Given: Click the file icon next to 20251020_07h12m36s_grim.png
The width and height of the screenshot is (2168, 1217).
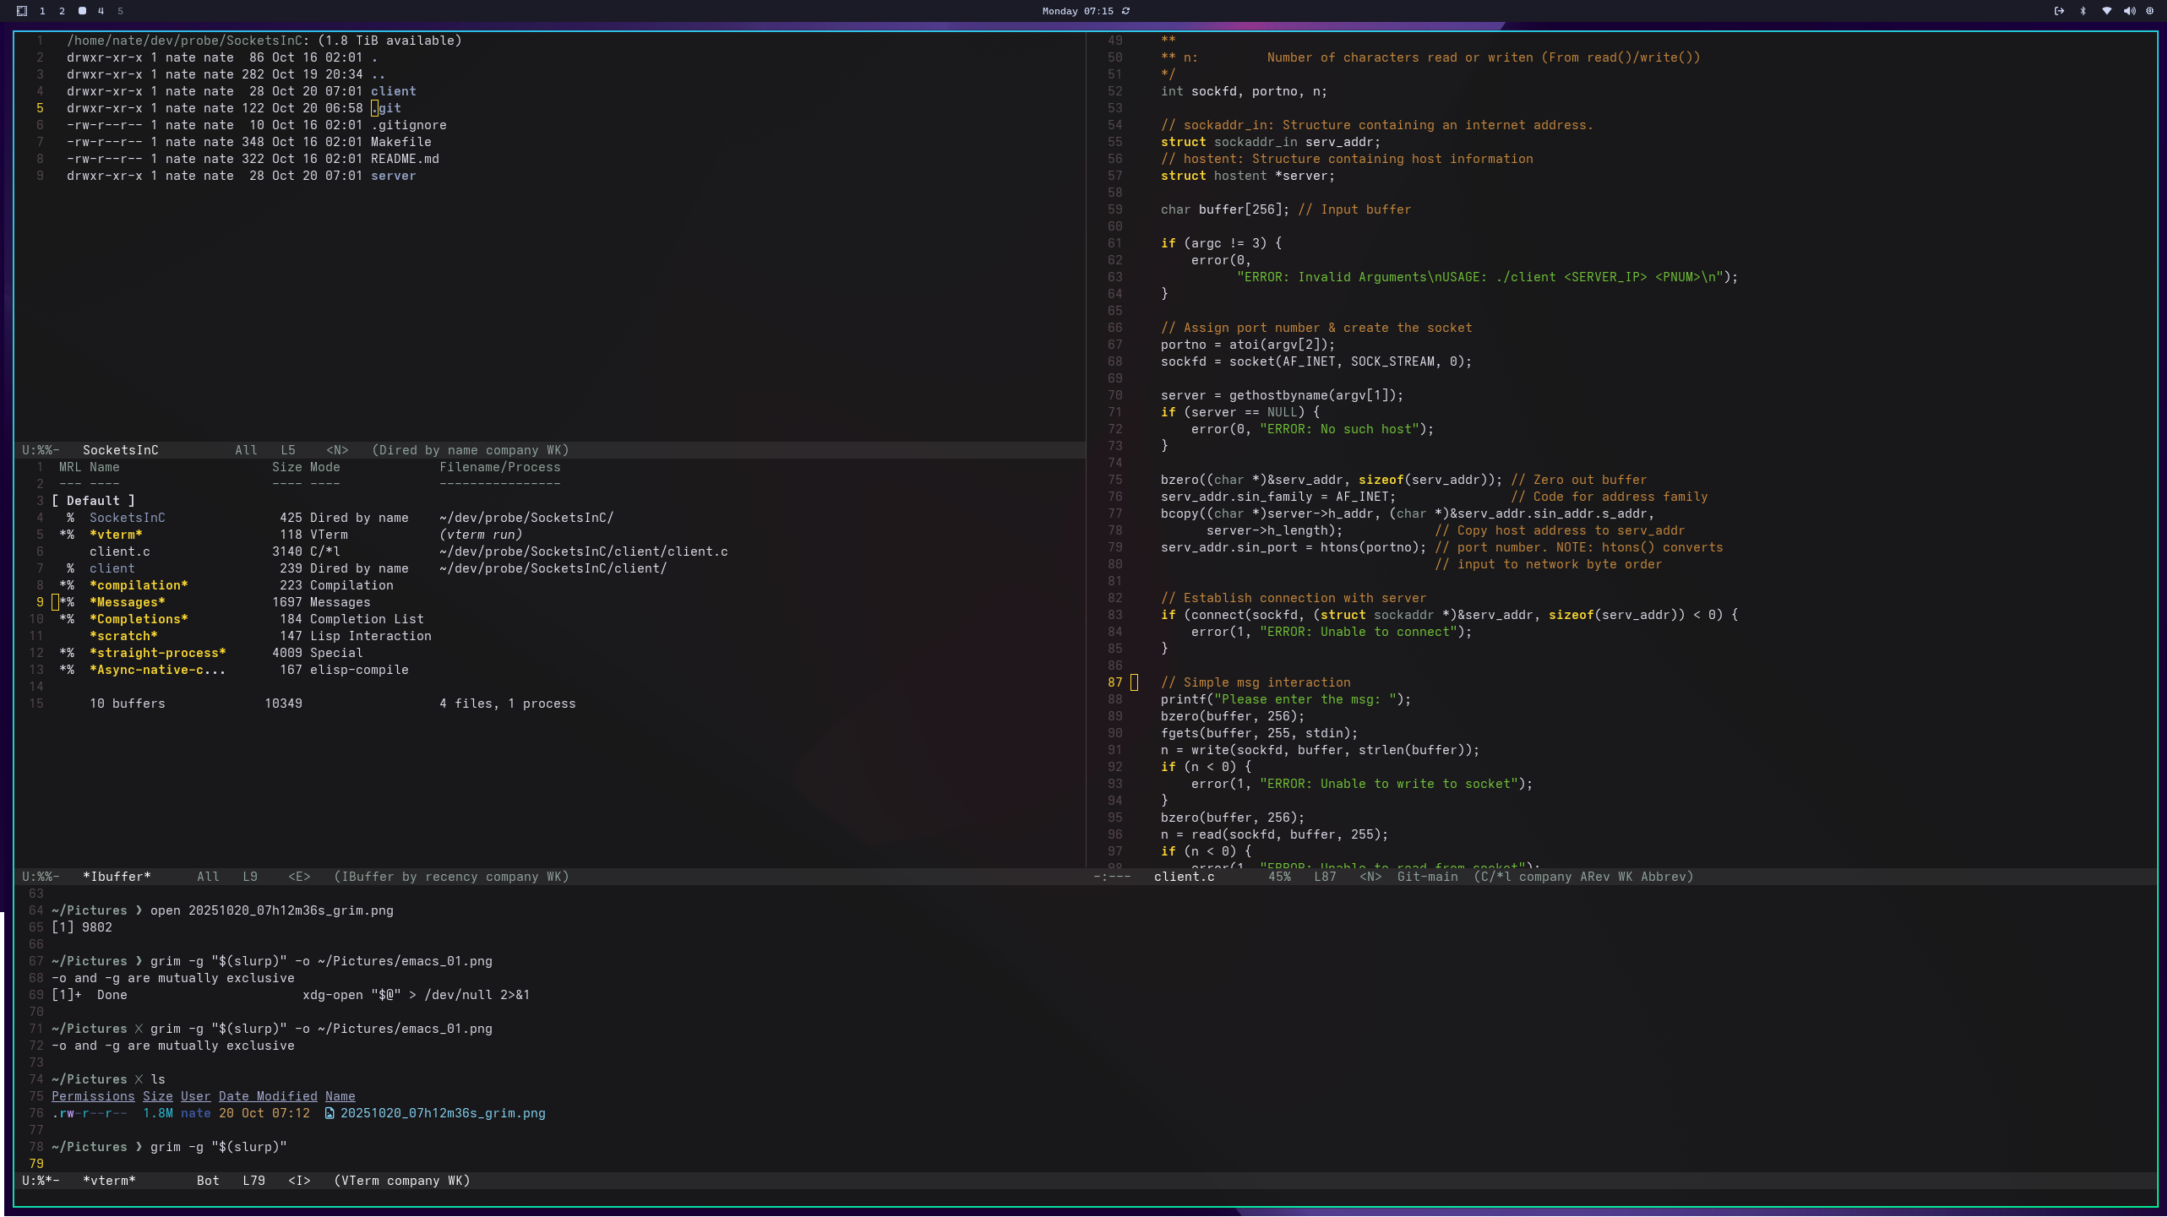Looking at the screenshot, I should [x=329, y=1113].
